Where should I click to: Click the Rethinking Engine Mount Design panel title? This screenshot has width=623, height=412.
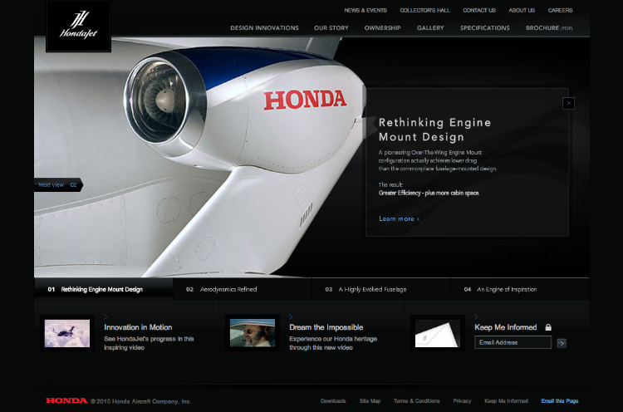click(434, 130)
